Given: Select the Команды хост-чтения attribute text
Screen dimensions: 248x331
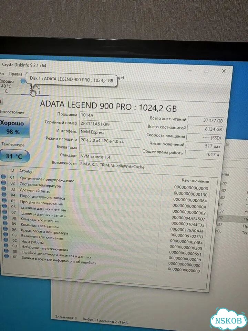Looking at the screenshot, I should pyautogui.click(x=40, y=220).
